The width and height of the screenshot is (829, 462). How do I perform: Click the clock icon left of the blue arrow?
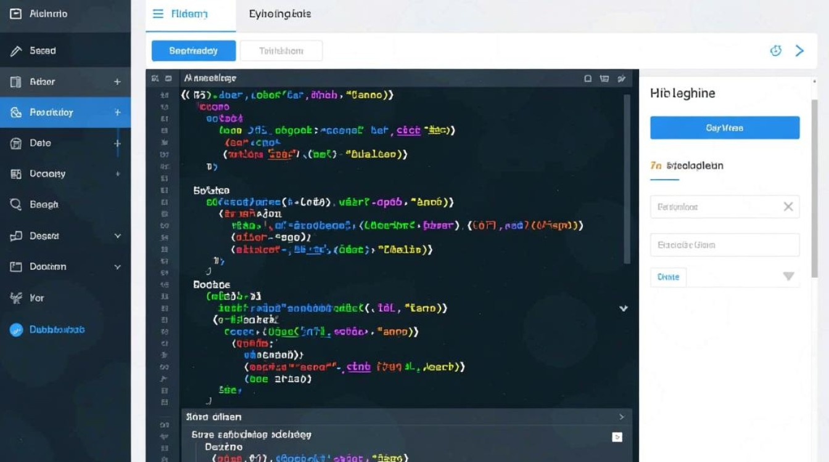tap(776, 51)
